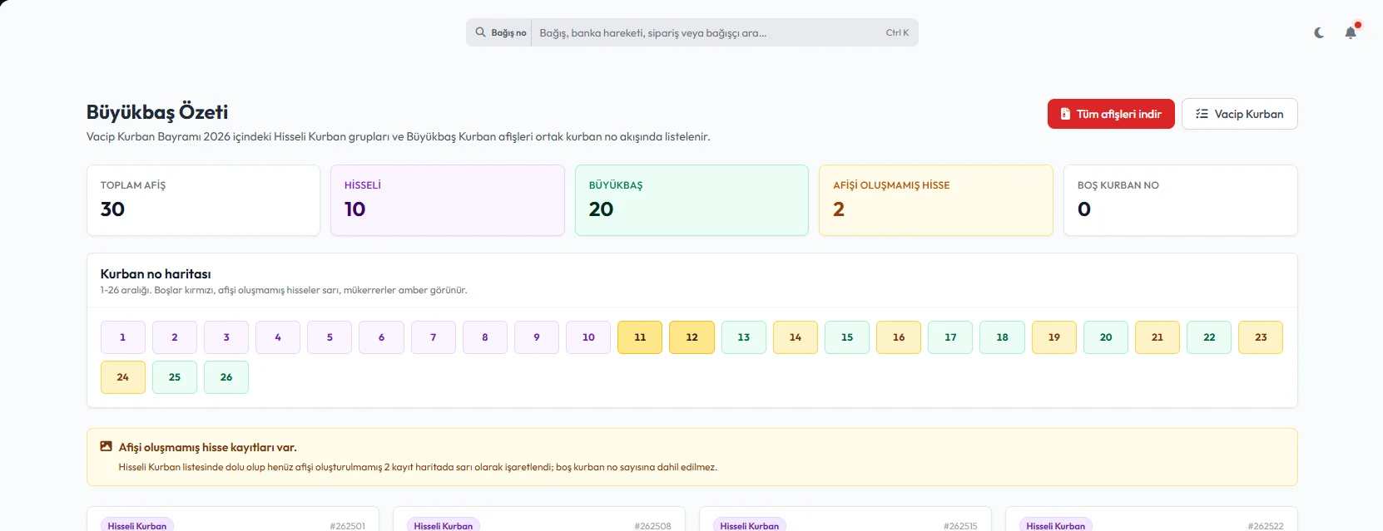Choose kurban number 19 tile
Viewport: 1383px width, 531px height.
click(x=1054, y=337)
